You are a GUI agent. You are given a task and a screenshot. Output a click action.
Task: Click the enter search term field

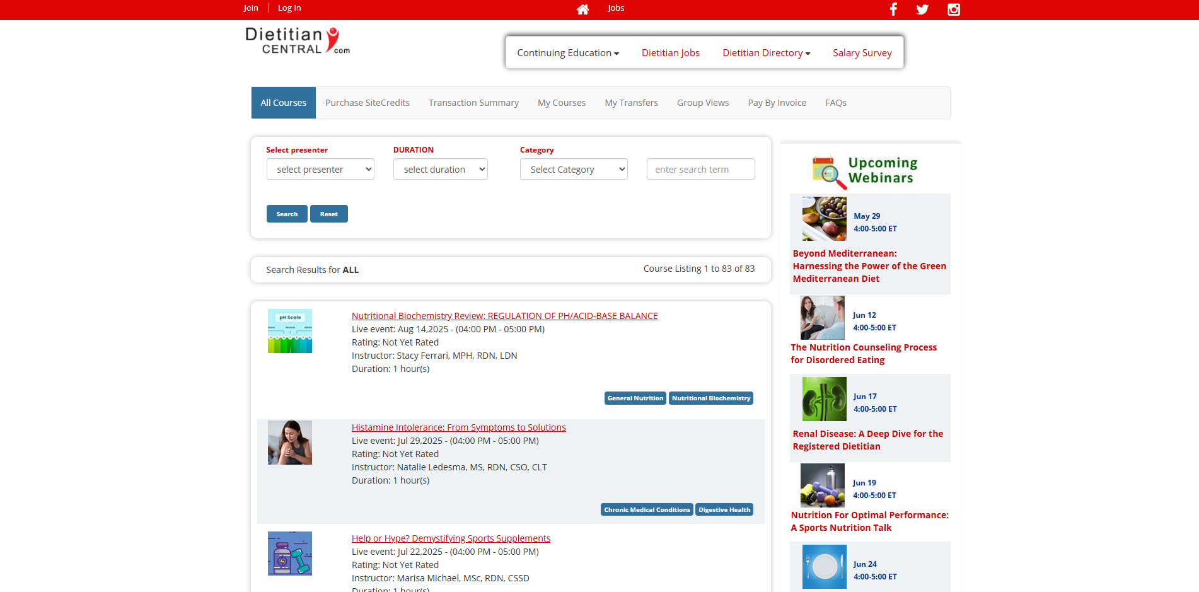pyautogui.click(x=700, y=169)
